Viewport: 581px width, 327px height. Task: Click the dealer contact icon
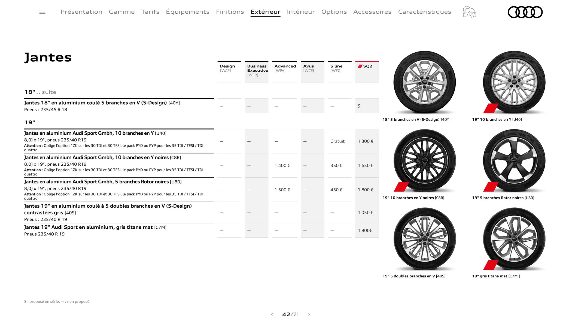click(469, 12)
